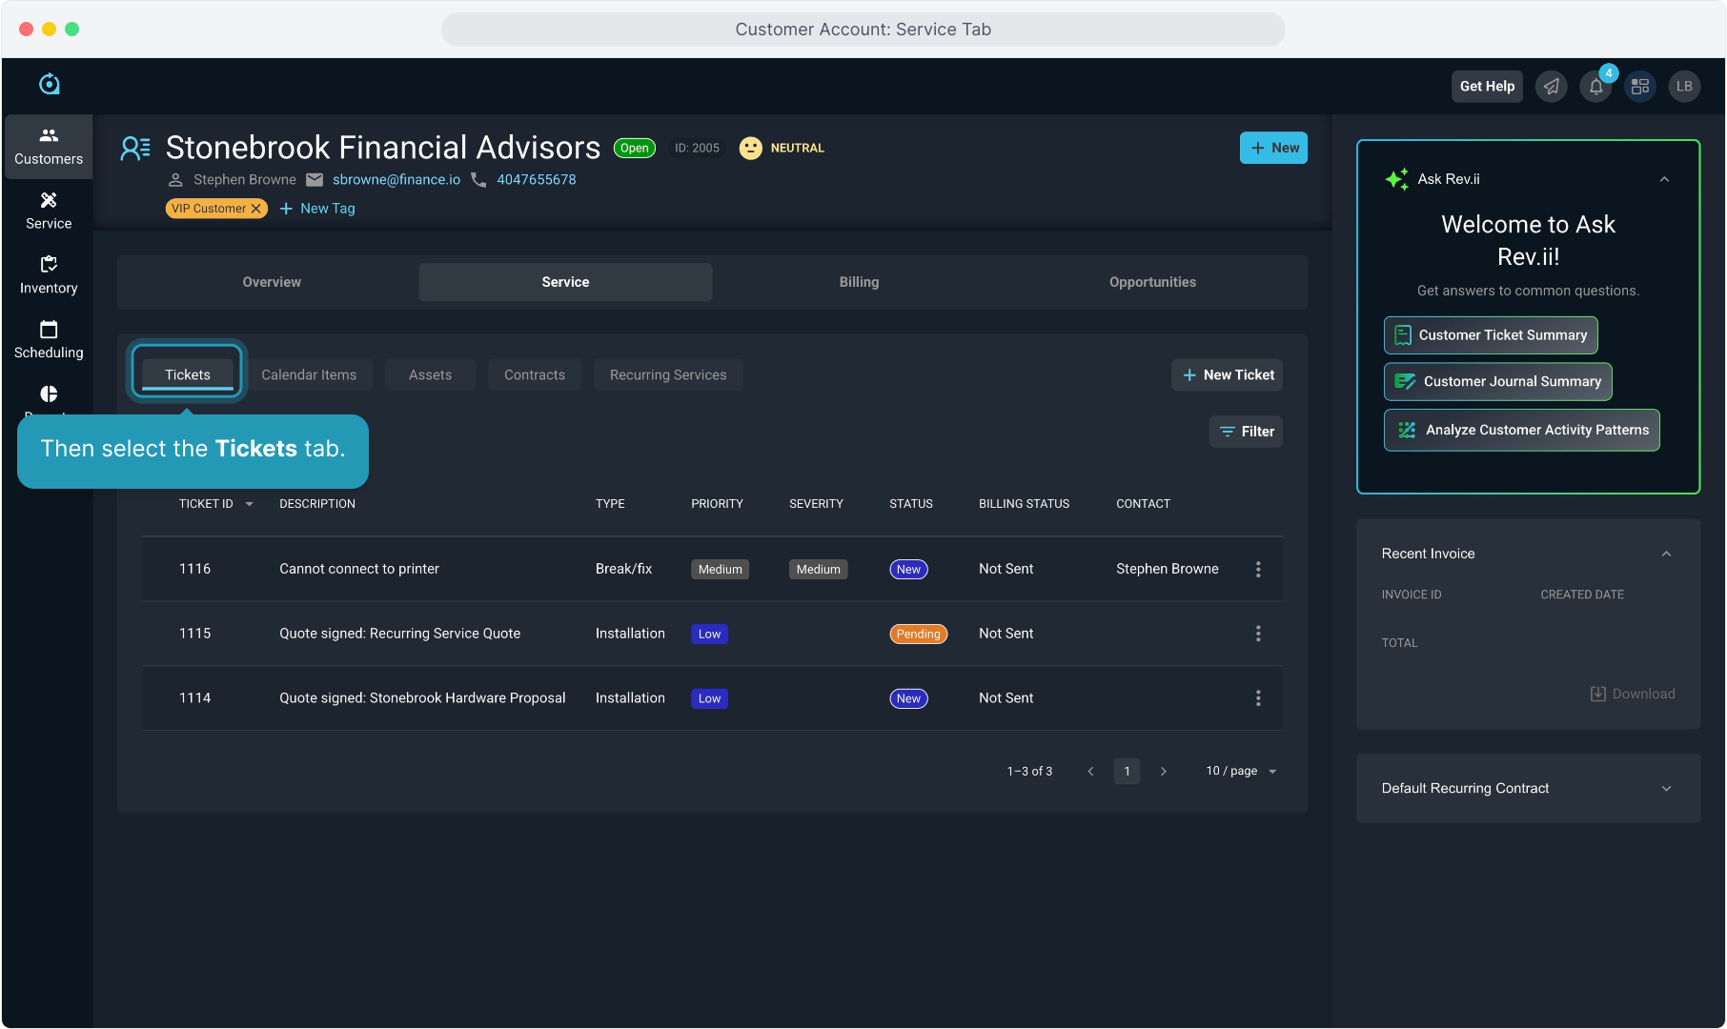1727x1029 pixels.
Task: Select the Calendar Items sub-tab
Action: point(309,375)
